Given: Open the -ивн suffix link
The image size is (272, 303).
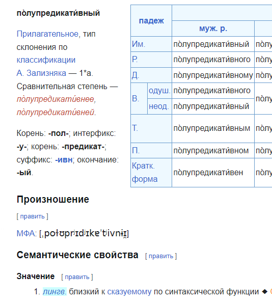Looking at the screenshot, I should pyautogui.click(x=64, y=160).
